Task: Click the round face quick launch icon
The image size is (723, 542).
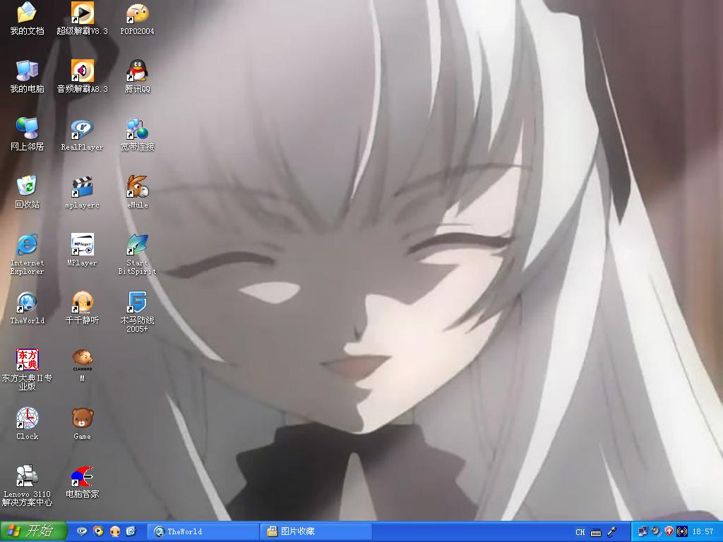Action: (115, 531)
